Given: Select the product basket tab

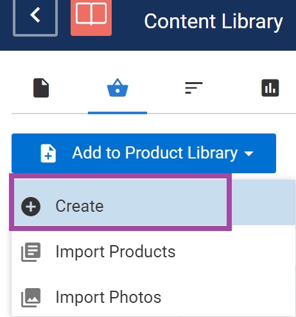Looking at the screenshot, I should pos(118,88).
